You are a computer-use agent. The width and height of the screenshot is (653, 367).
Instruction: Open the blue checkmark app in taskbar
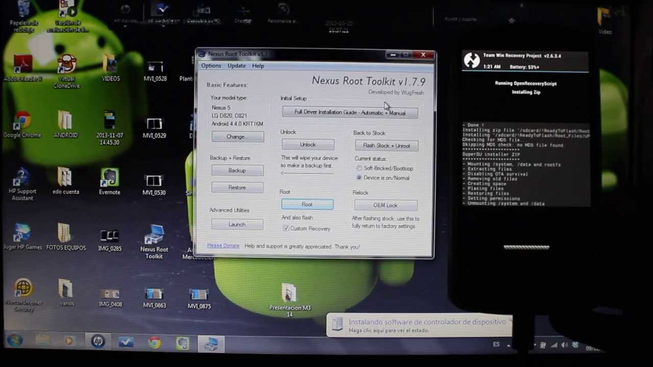point(126,342)
